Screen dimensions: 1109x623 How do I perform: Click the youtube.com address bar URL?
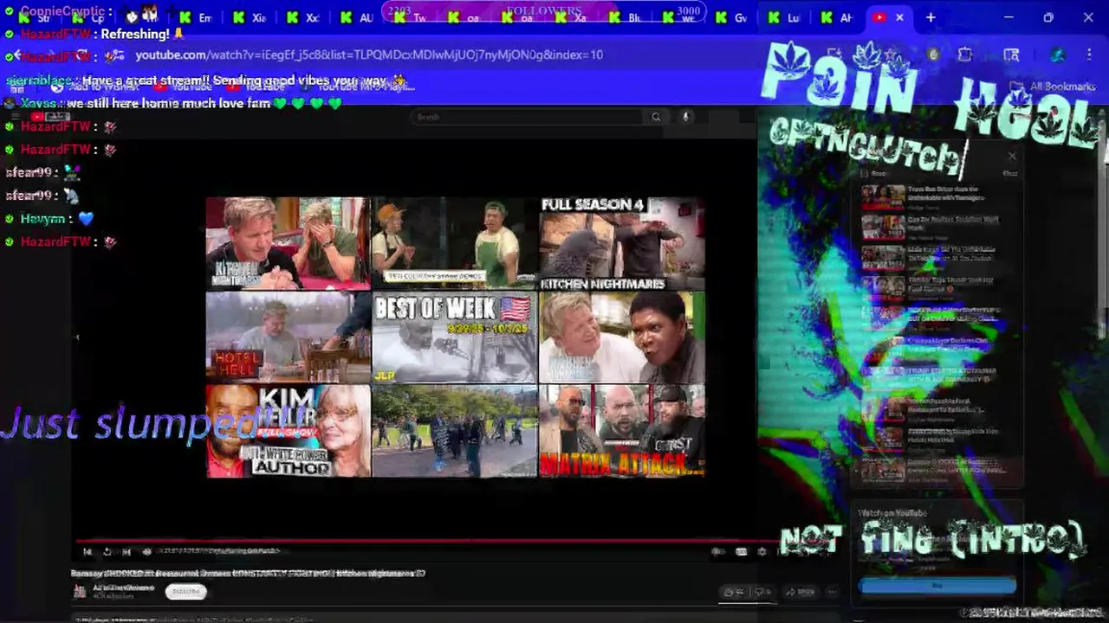(x=369, y=55)
